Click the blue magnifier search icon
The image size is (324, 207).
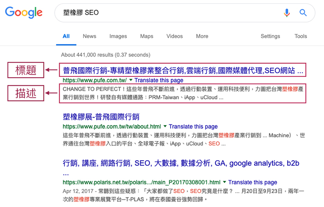pos(303,13)
